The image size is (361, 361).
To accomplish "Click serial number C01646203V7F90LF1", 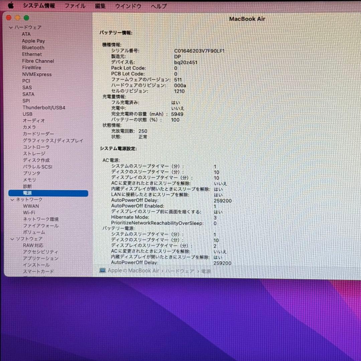I will (x=199, y=51).
